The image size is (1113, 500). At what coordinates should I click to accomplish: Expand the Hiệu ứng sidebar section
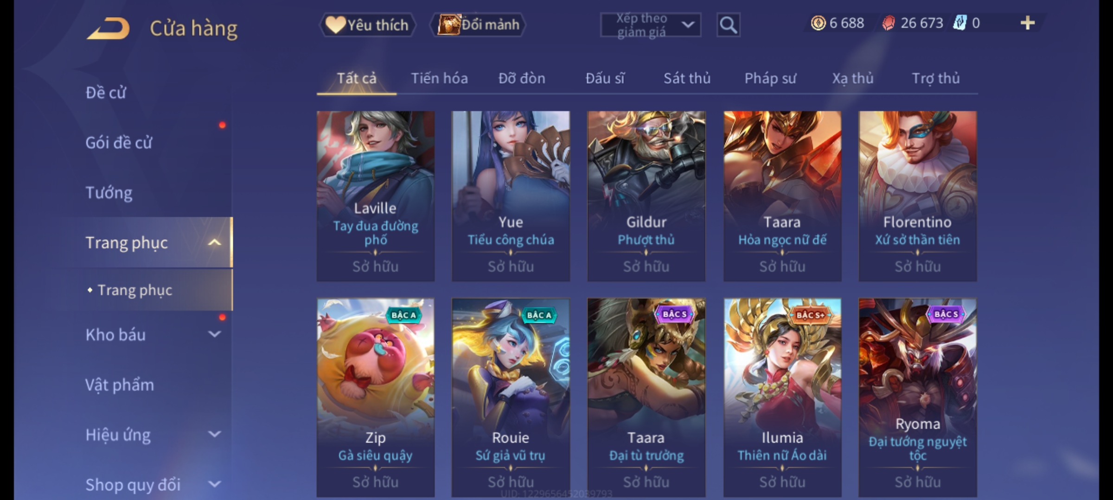[214, 434]
